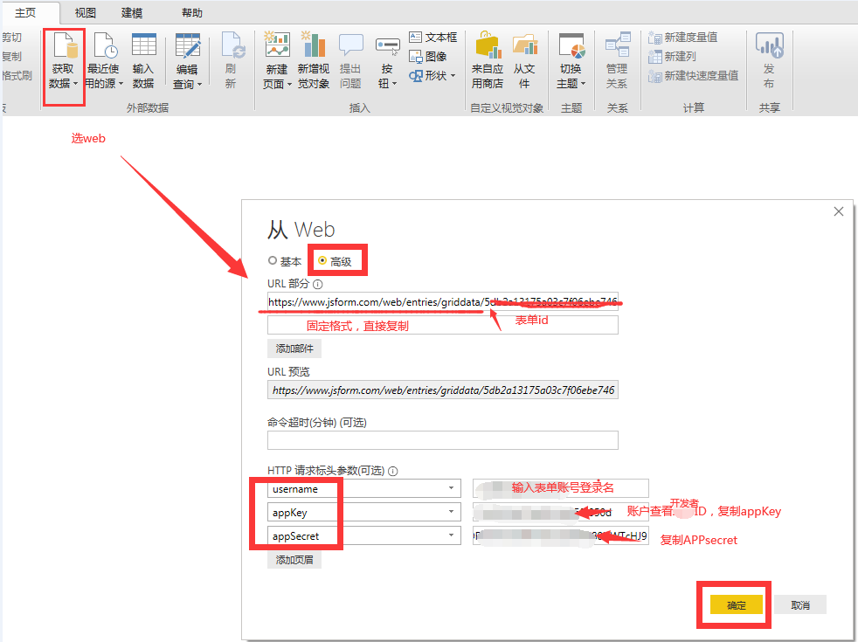Switch to the 视图 (View) ribbon tab
Image resolution: width=858 pixels, height=642 pixels.
[86, 13]
